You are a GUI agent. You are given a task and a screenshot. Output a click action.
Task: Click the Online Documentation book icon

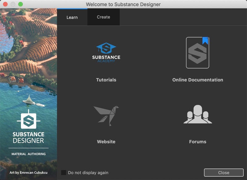(x=198, y=53)
